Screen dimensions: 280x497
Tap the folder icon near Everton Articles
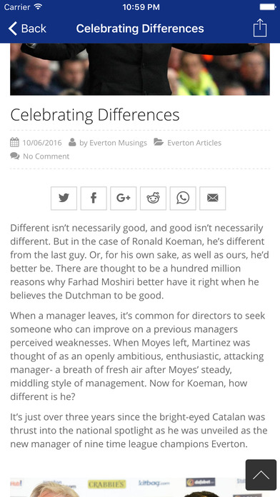159,142
